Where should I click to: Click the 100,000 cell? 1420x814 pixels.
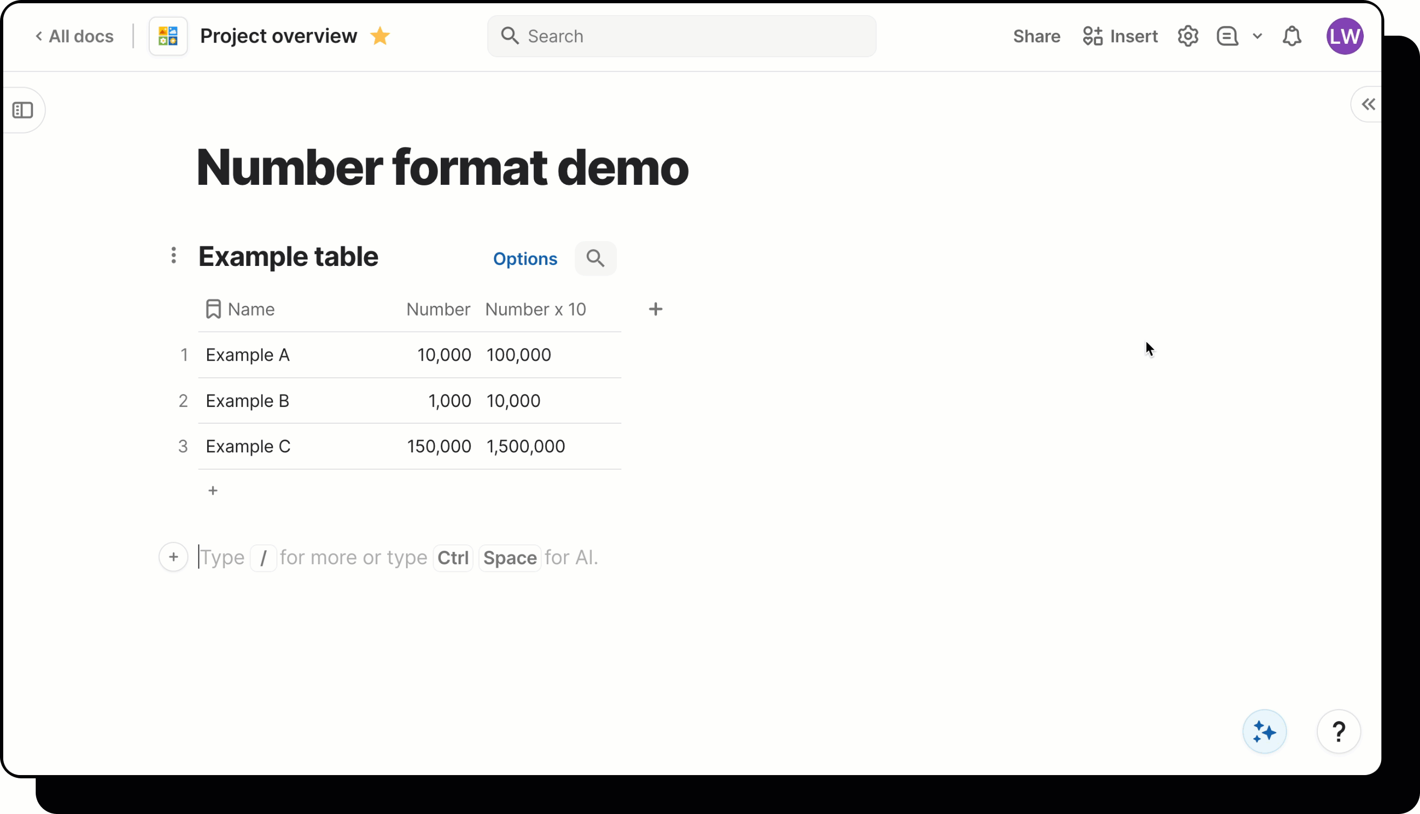(519, 355)
